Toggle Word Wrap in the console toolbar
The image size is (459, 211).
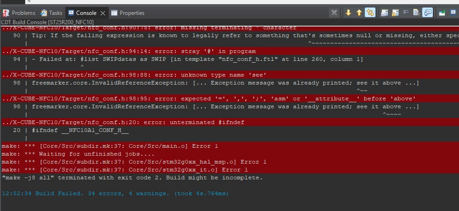[x=406, y=13]
